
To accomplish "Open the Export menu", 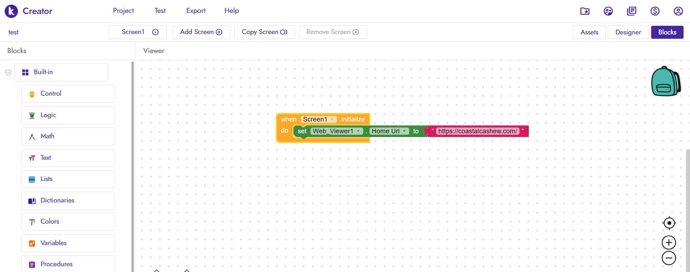I will [196, 11].
